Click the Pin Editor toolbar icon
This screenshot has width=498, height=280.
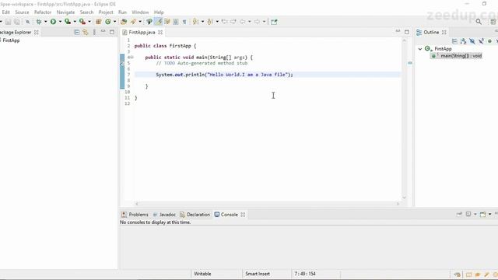pos(274,22)
